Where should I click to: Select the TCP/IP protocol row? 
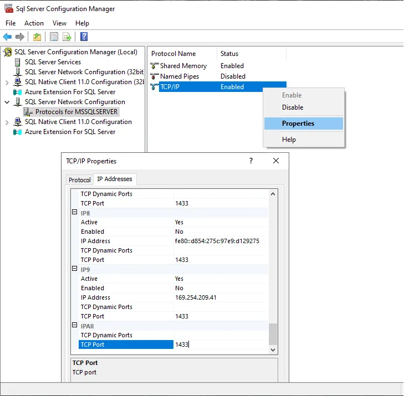[218, 87]
